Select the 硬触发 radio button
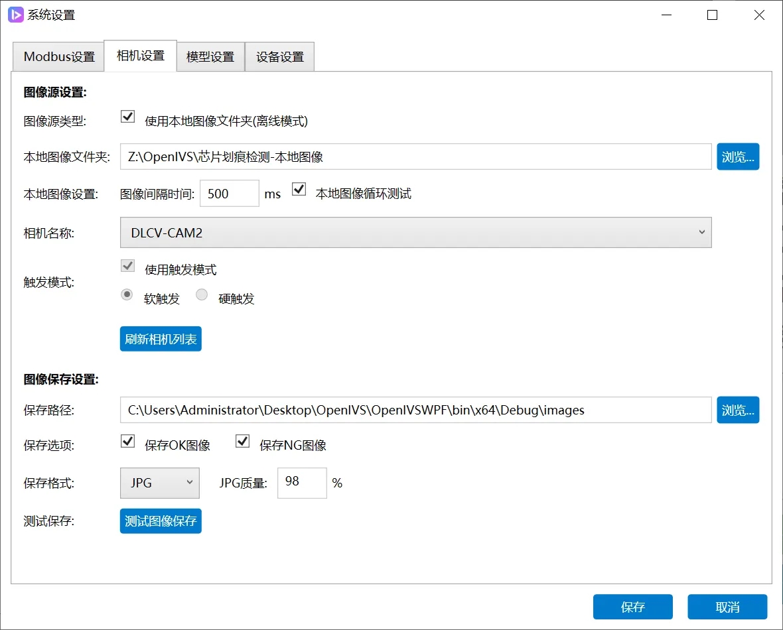 point(202,294)
